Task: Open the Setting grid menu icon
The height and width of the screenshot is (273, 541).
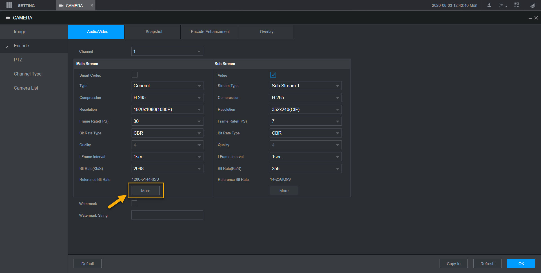Action: point(9,5)
